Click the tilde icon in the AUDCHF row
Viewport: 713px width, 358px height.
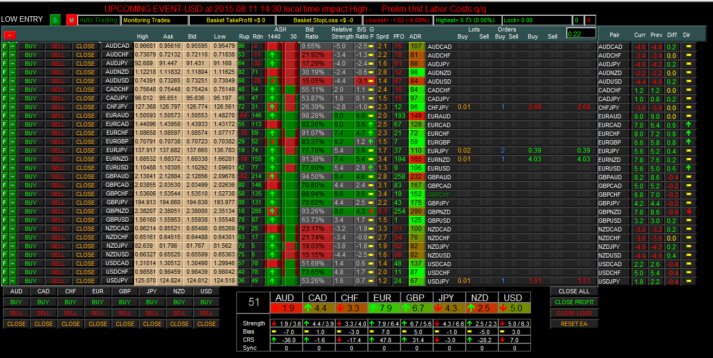coord(12,55)
